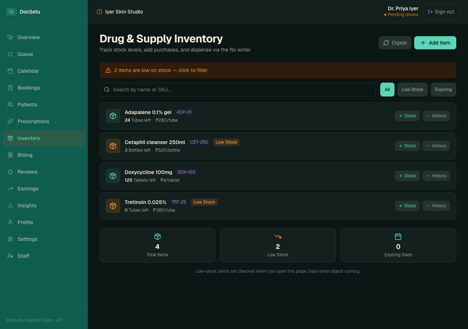Open the Earnings page
468x329 pixels.
click(44, 189)
